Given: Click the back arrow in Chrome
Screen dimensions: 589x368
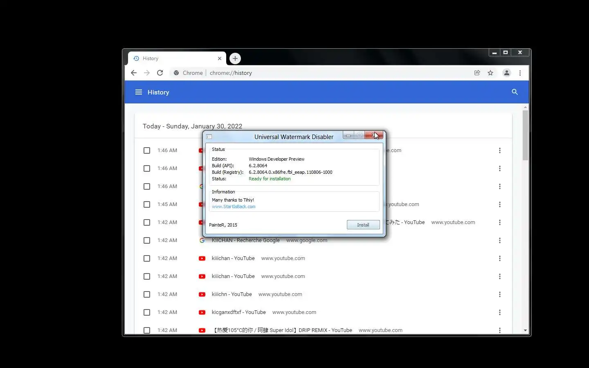Looking at the screenshot, I should pos(134,73).
